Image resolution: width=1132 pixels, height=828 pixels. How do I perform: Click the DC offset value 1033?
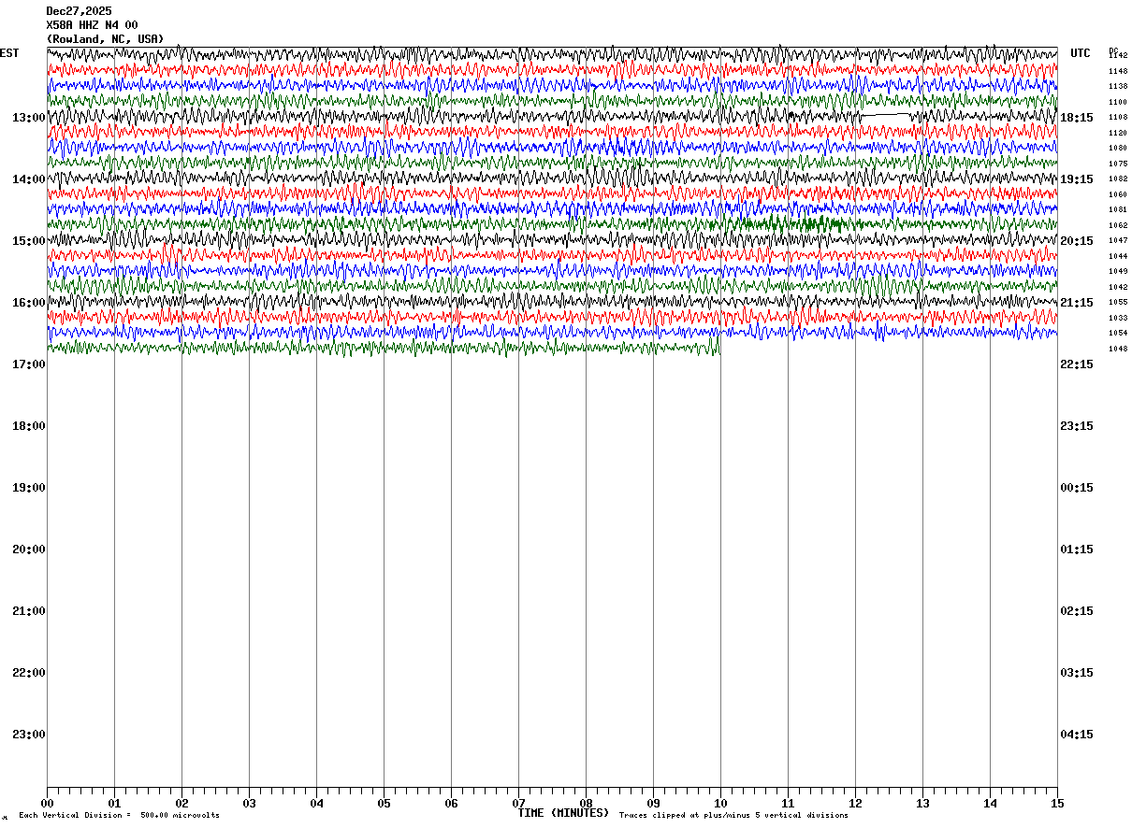pyautogui.click(x=1118, y=318)
